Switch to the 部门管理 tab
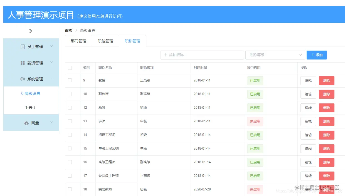 (78, 41)
